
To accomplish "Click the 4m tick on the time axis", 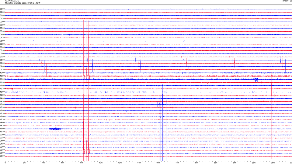I will point(43,163).
